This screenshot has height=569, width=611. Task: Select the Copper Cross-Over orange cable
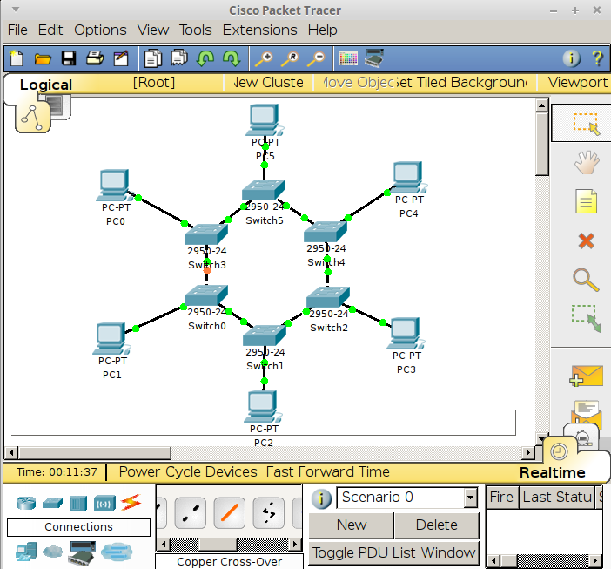(230, 513)
